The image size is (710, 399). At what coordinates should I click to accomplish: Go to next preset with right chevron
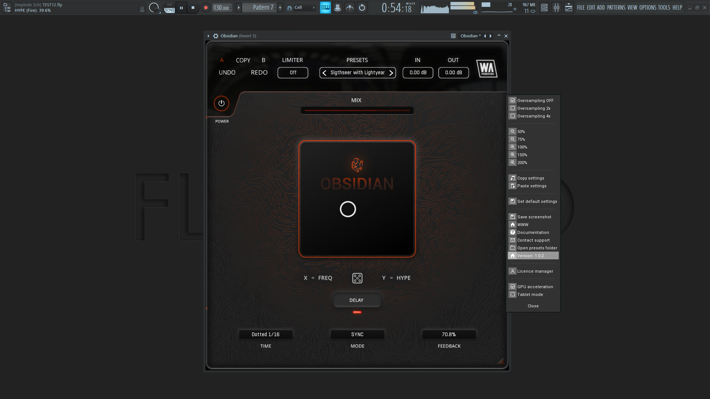point(391,73)
